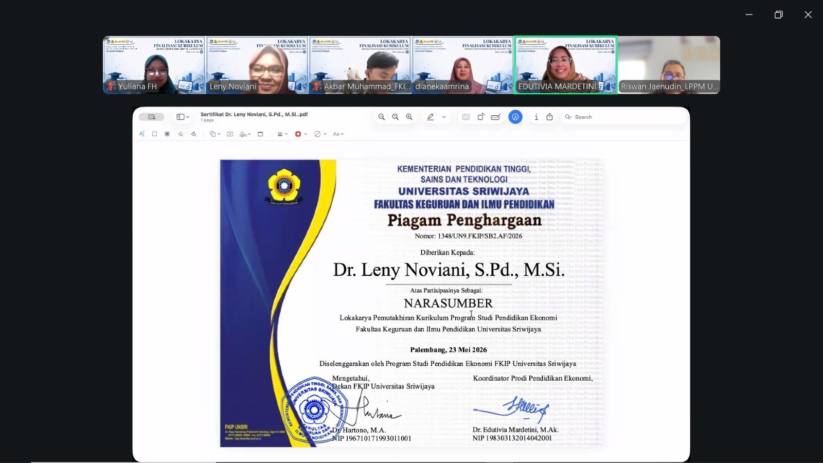Click into the Search field
This screenshot has width=823, height=463.
(623, 117)
